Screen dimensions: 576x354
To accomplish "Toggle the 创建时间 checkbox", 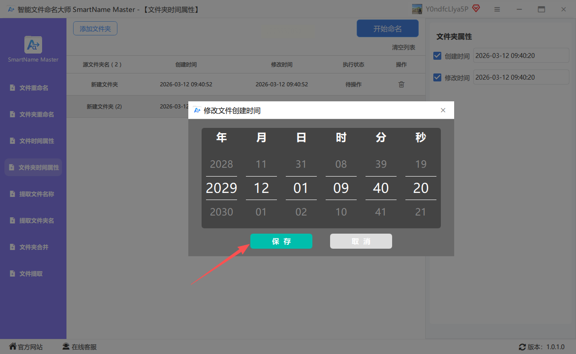I will coord(437,56).
